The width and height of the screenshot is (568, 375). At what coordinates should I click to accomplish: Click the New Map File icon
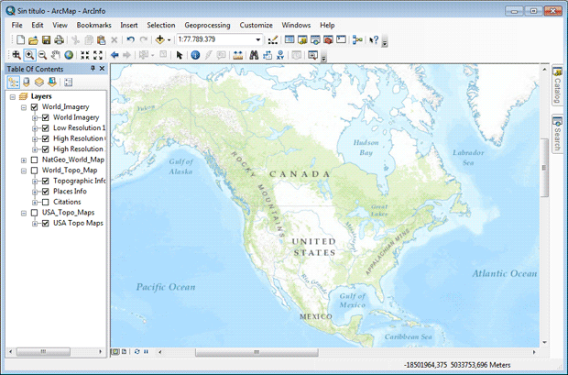click(21, 40)
